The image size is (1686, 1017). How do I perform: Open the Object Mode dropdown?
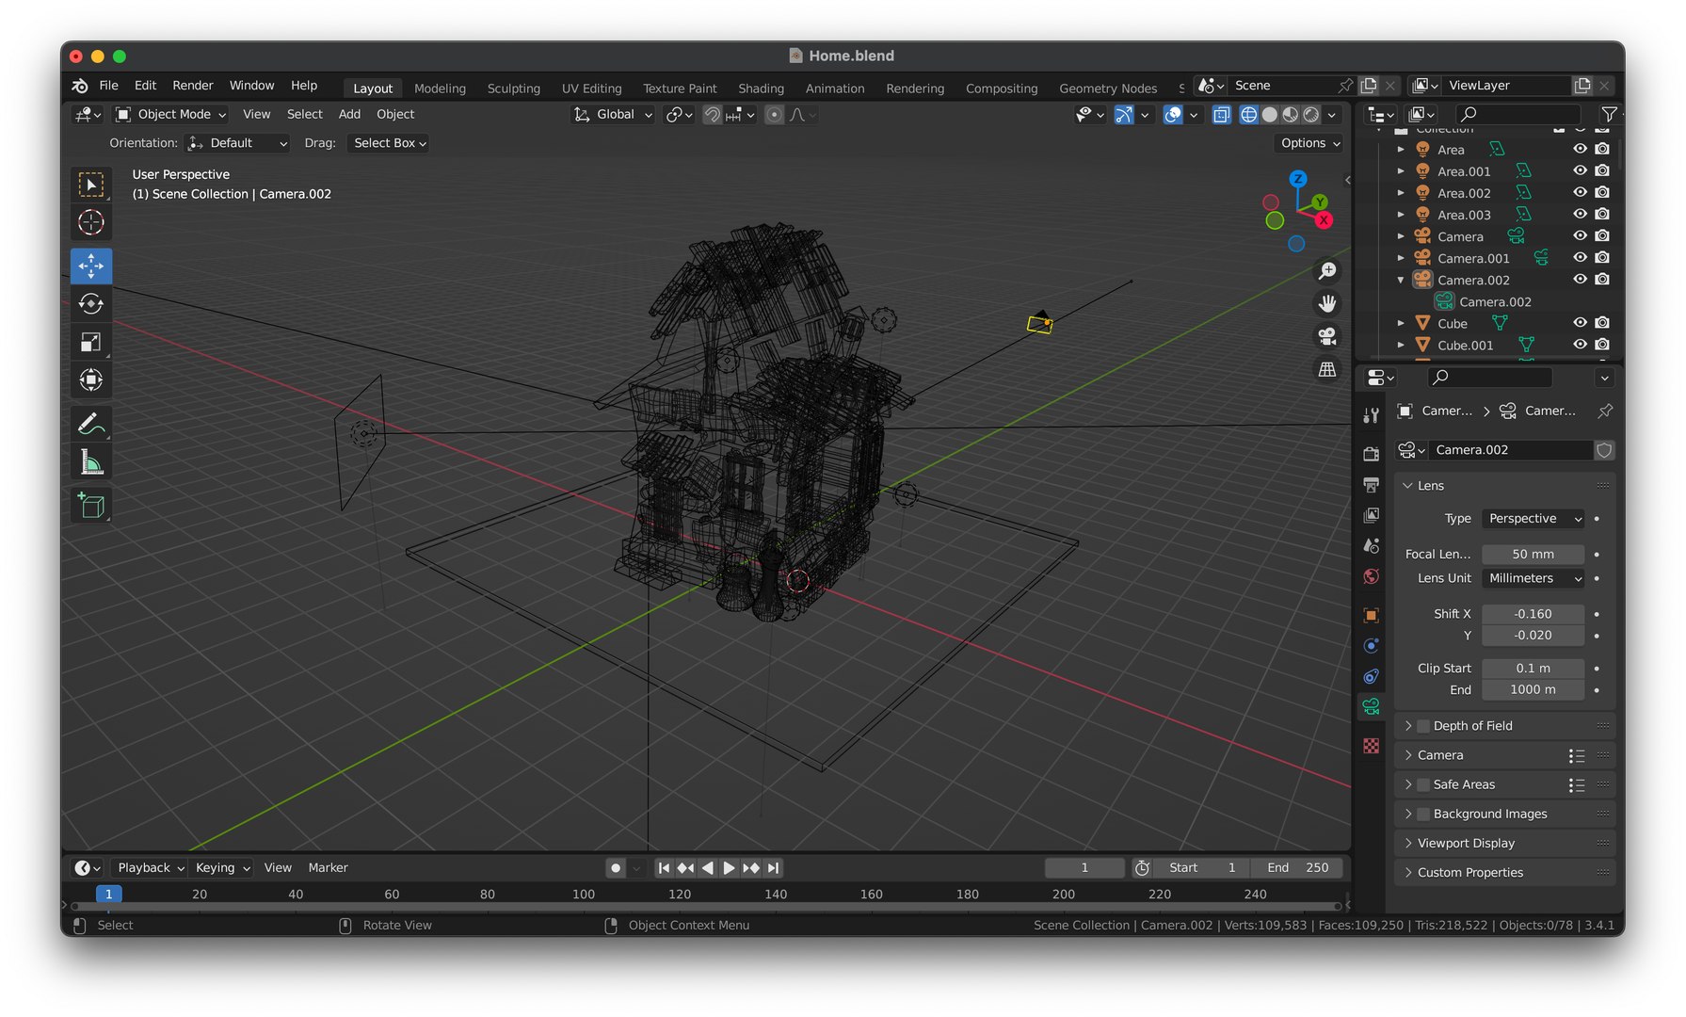tap(171, 115)
